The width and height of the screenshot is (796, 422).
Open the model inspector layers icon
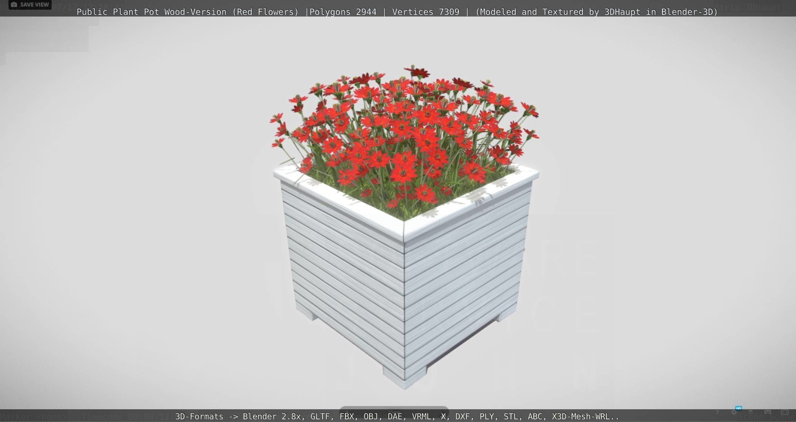pos(751,412)
